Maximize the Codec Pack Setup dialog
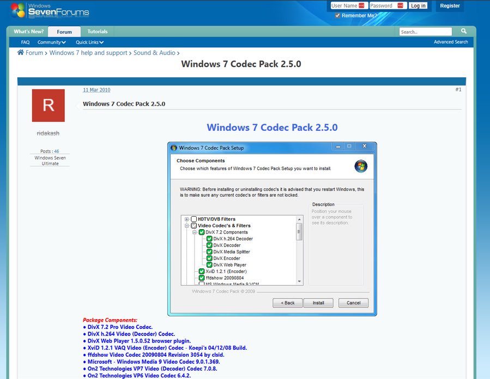Screen dimensions: 490x379 [x=349, y=146]
